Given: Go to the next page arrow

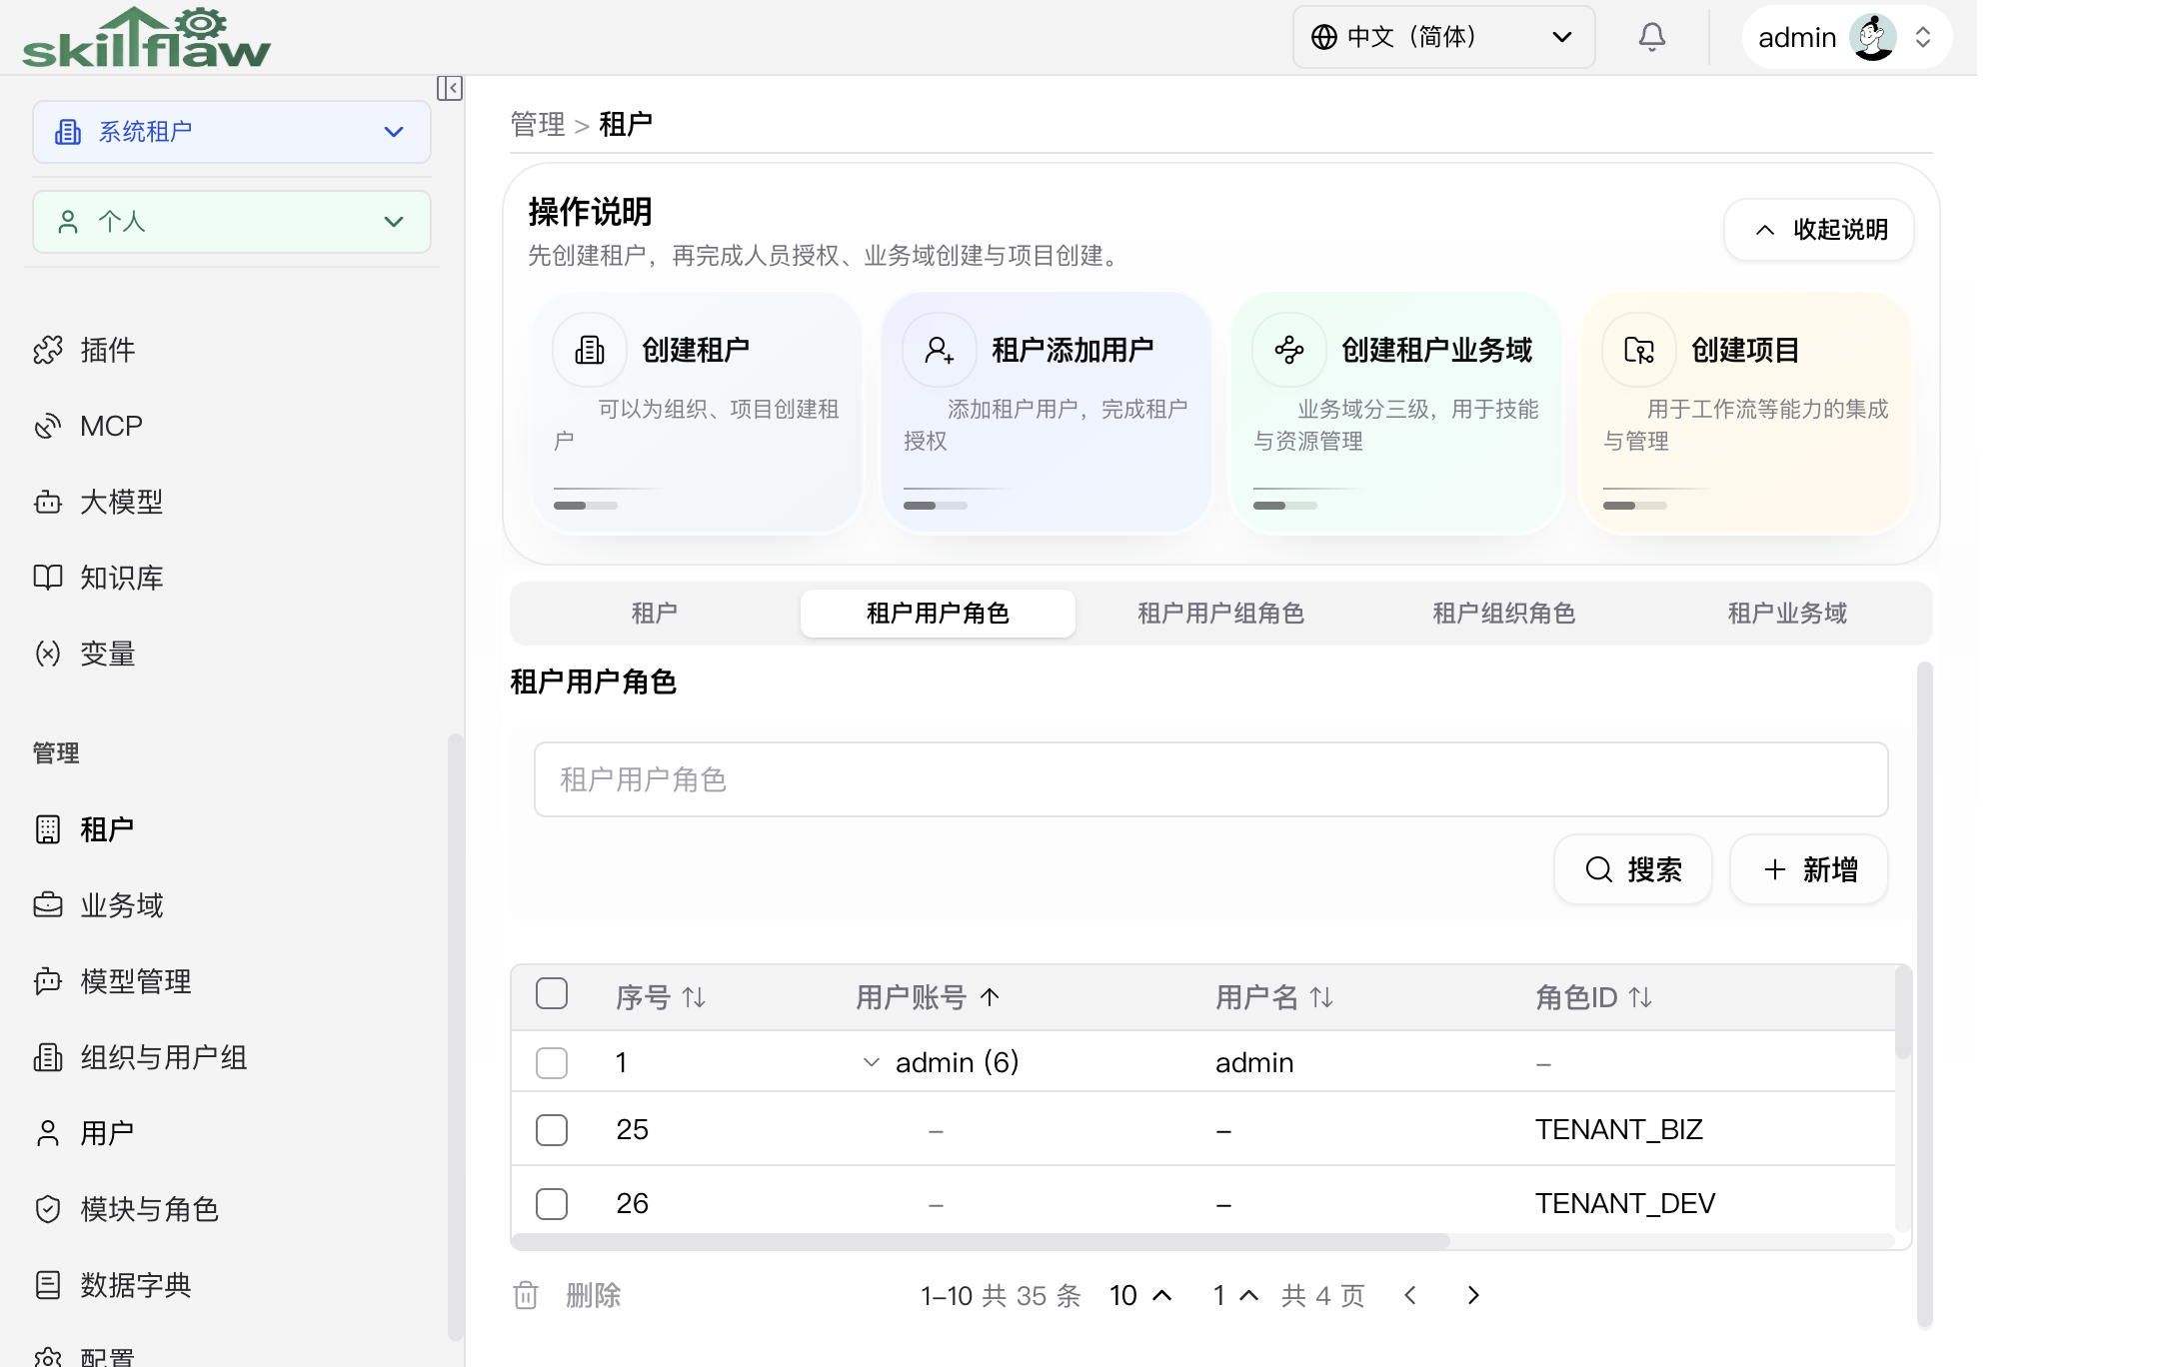Looking at the screenshot, I should 1473,1296.
